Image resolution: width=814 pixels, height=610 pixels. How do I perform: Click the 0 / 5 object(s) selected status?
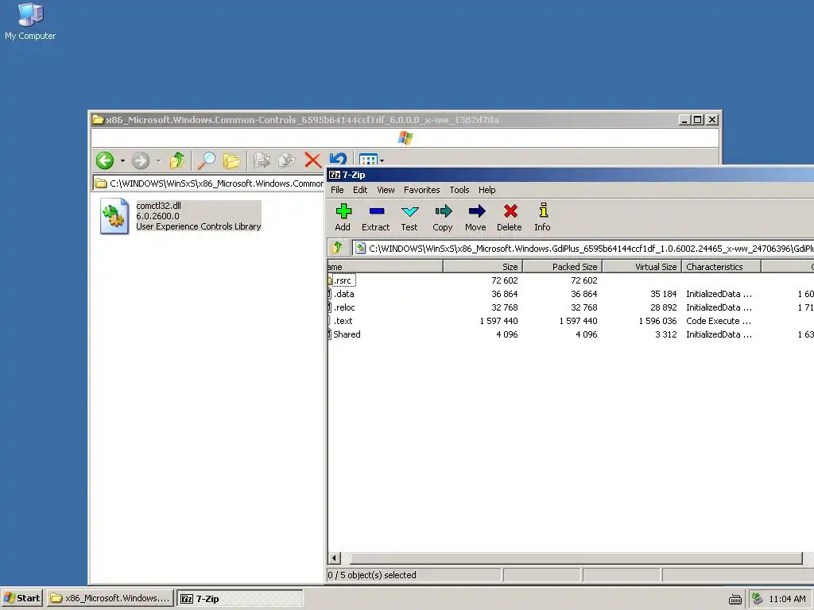pos(372,575)
